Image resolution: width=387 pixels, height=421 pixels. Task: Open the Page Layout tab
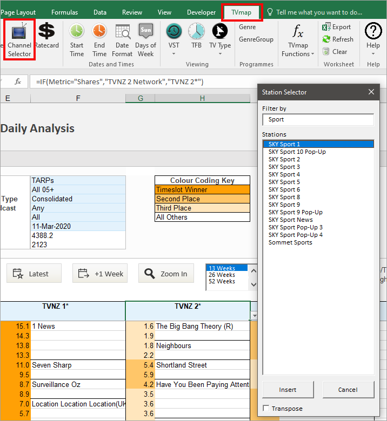pos(18,12)
